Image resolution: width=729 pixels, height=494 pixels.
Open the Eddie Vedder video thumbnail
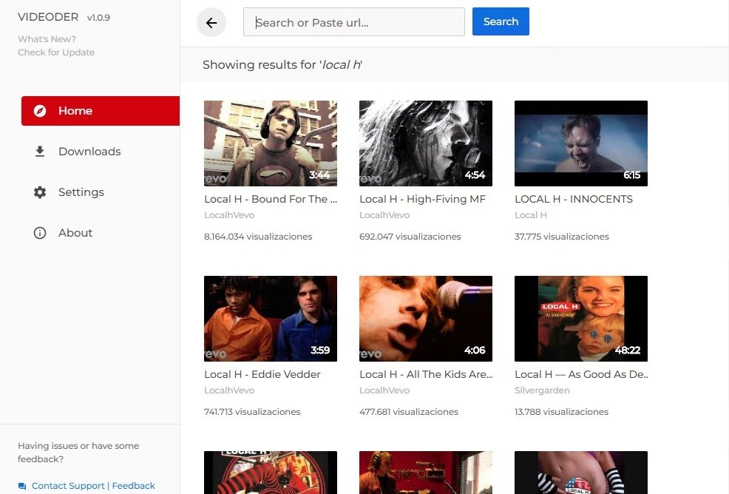[271, 319]
